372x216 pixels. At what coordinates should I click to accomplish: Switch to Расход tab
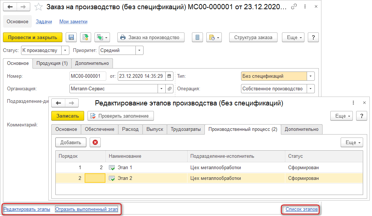pyautogui.click(x=130, y=129)
